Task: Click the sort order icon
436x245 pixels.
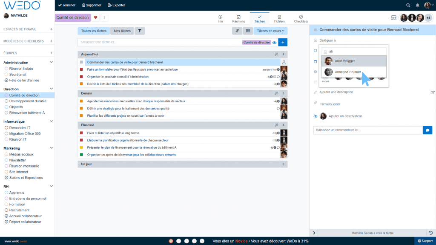Action: click(237, 31)
